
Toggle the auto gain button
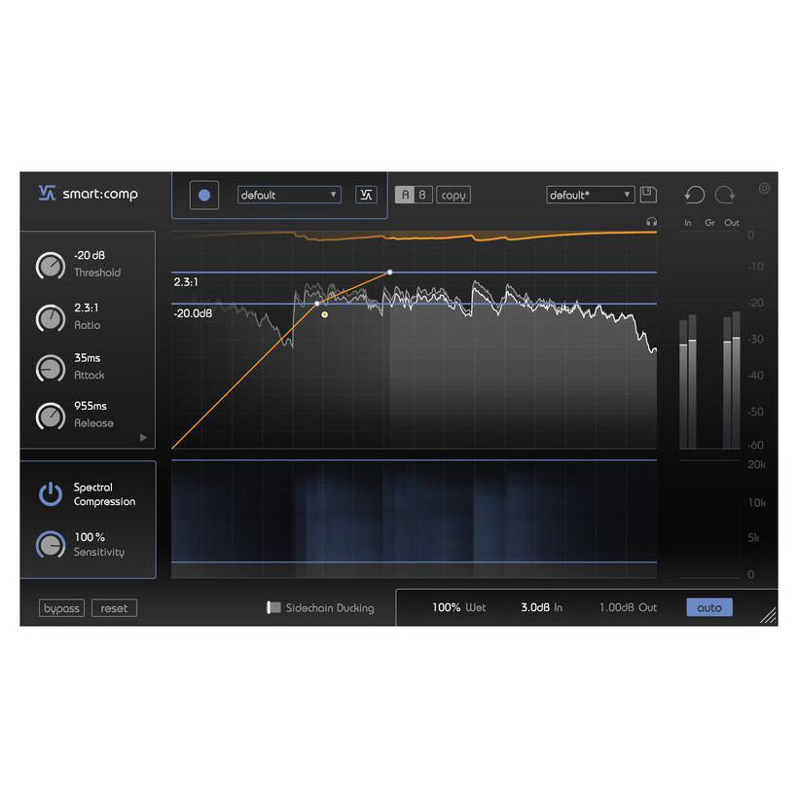709,607
